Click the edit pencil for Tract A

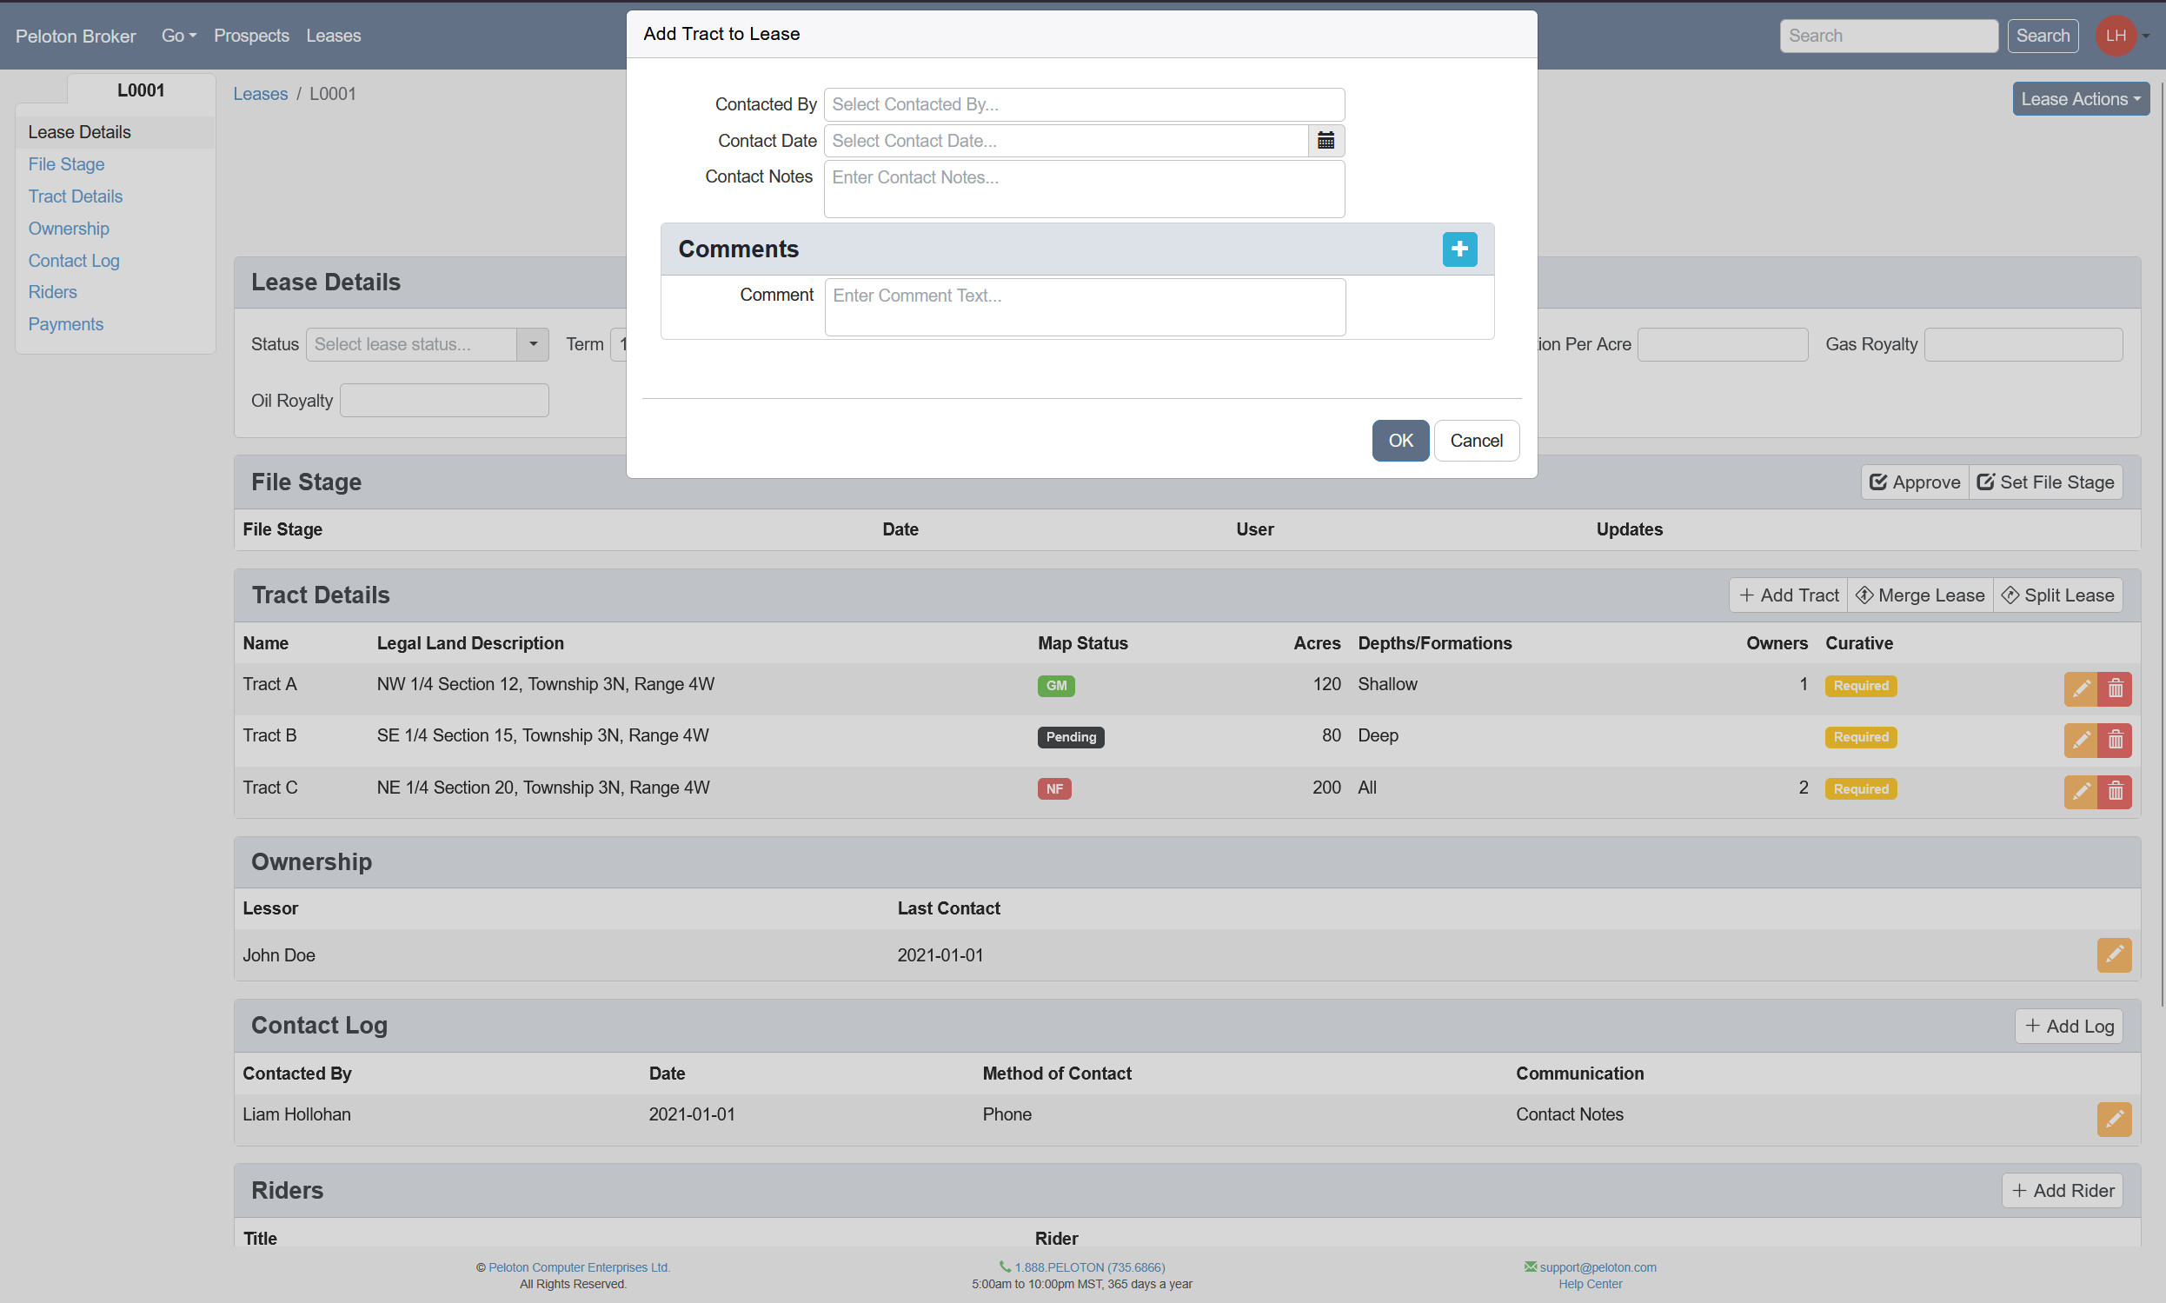tap(2080, 688)
